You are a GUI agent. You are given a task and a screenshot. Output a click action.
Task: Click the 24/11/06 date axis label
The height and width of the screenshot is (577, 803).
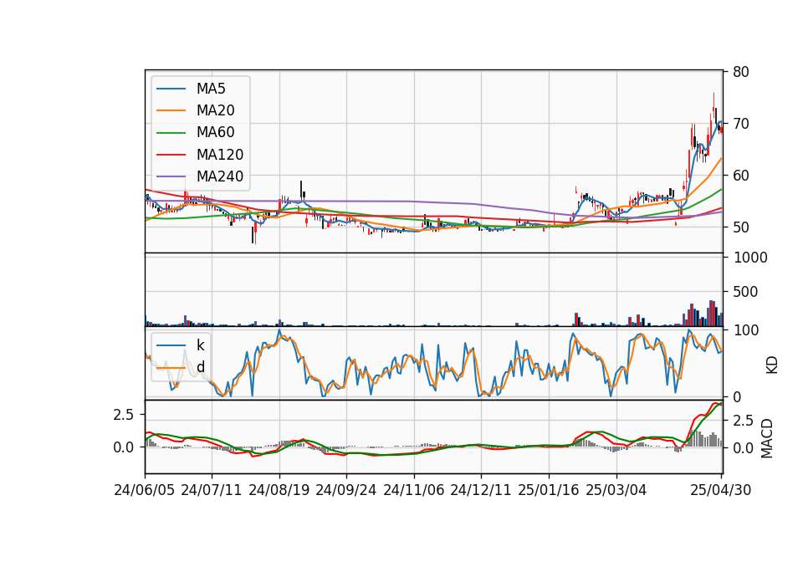[414, 490]
